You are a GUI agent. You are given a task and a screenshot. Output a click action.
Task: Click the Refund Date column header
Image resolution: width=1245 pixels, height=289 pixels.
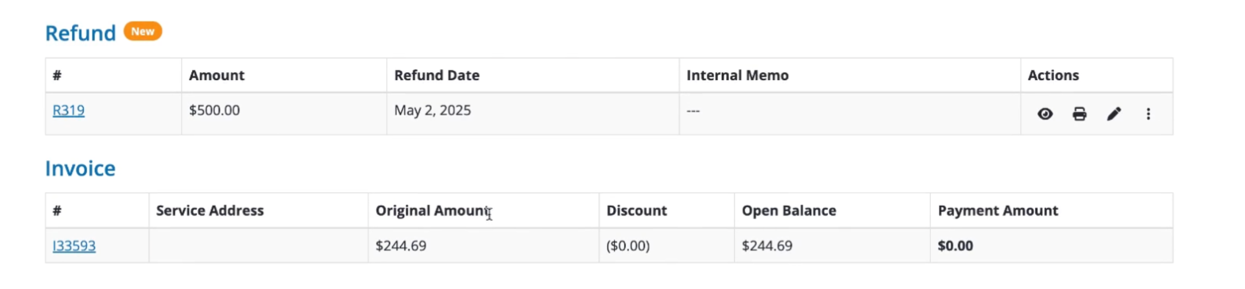(x=437, y=75)
